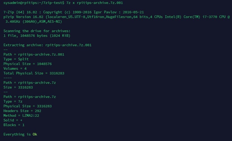Click 'Physical Size = 1048576' line
The image size is (232, 141).
[27, 64]
